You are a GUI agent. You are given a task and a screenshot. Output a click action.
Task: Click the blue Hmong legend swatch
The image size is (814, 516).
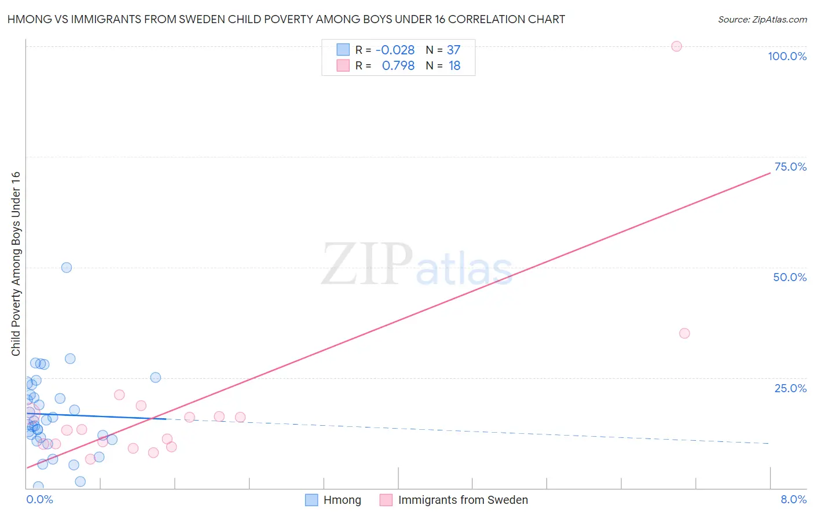311,500
